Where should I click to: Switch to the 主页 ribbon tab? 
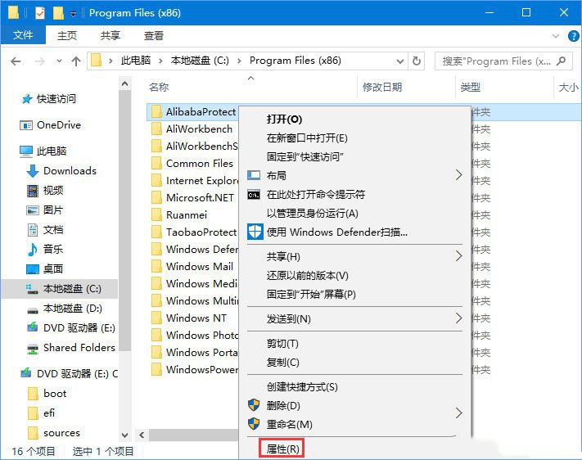[x=67, y=36]
